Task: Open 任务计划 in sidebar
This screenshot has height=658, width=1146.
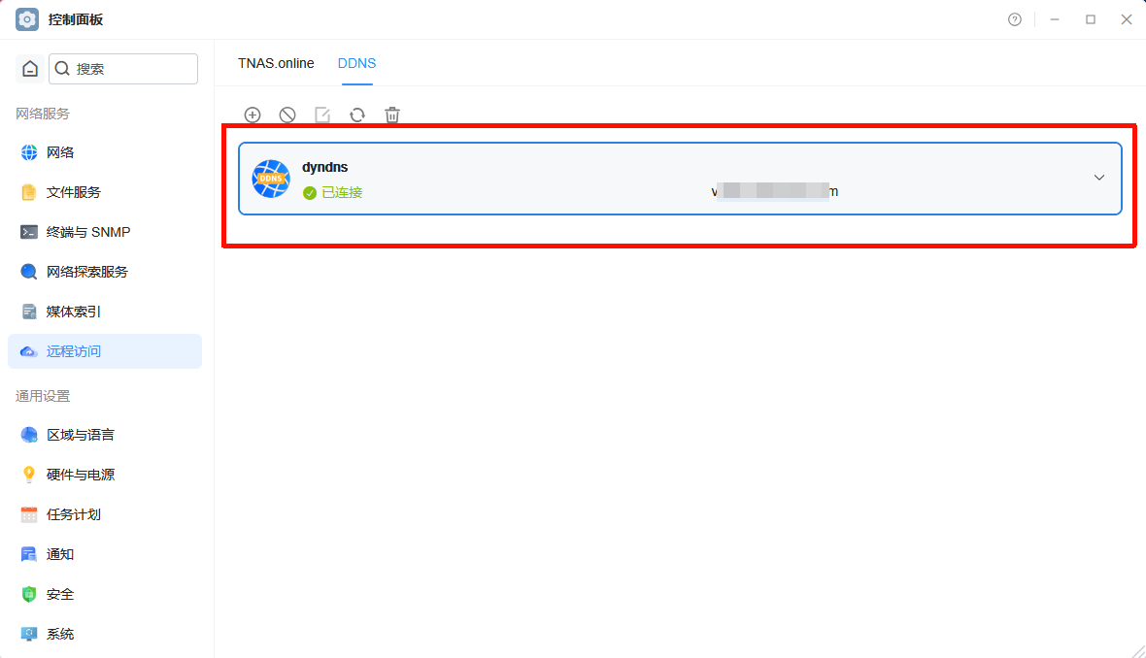Action: (105, 515)
